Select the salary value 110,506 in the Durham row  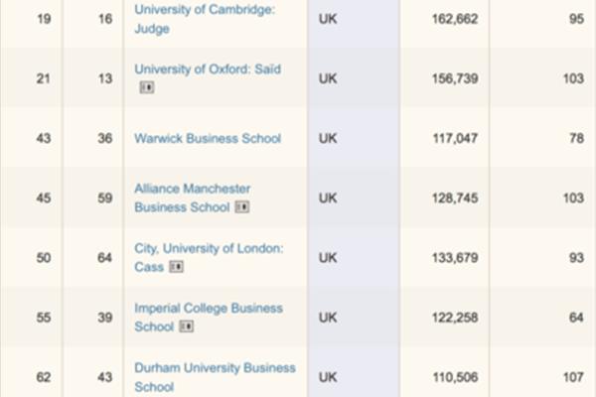click(455, 377)
